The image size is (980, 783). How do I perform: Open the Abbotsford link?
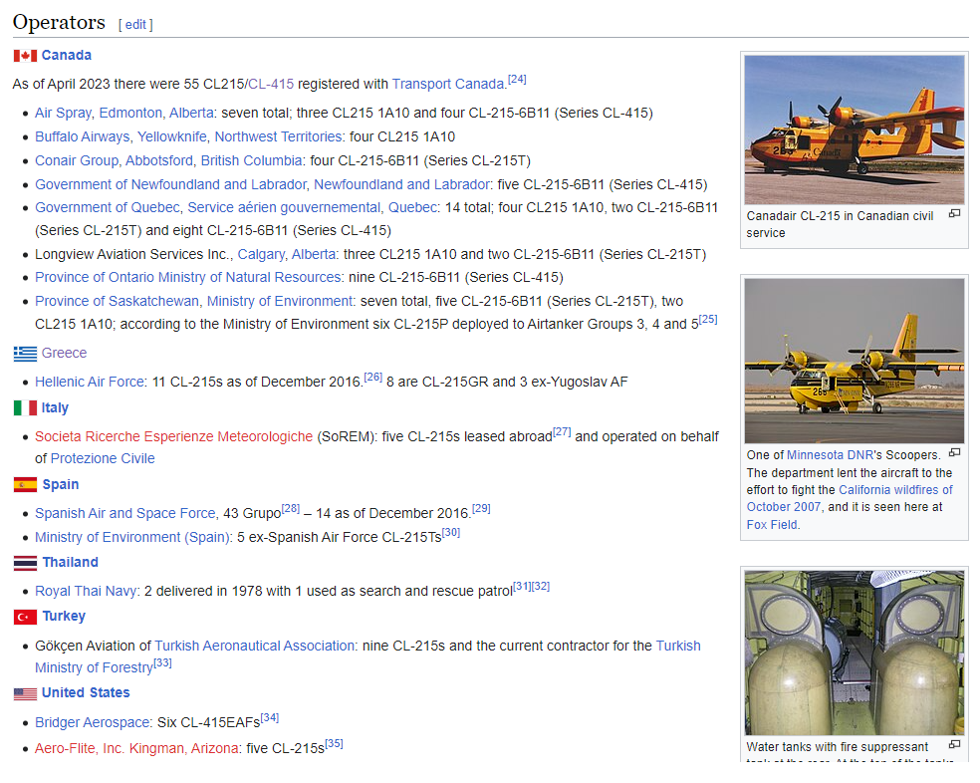pos(159,160)
